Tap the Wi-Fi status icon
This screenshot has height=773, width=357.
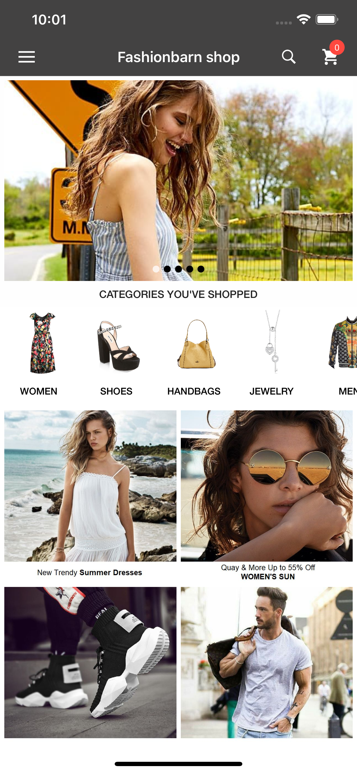303,20
